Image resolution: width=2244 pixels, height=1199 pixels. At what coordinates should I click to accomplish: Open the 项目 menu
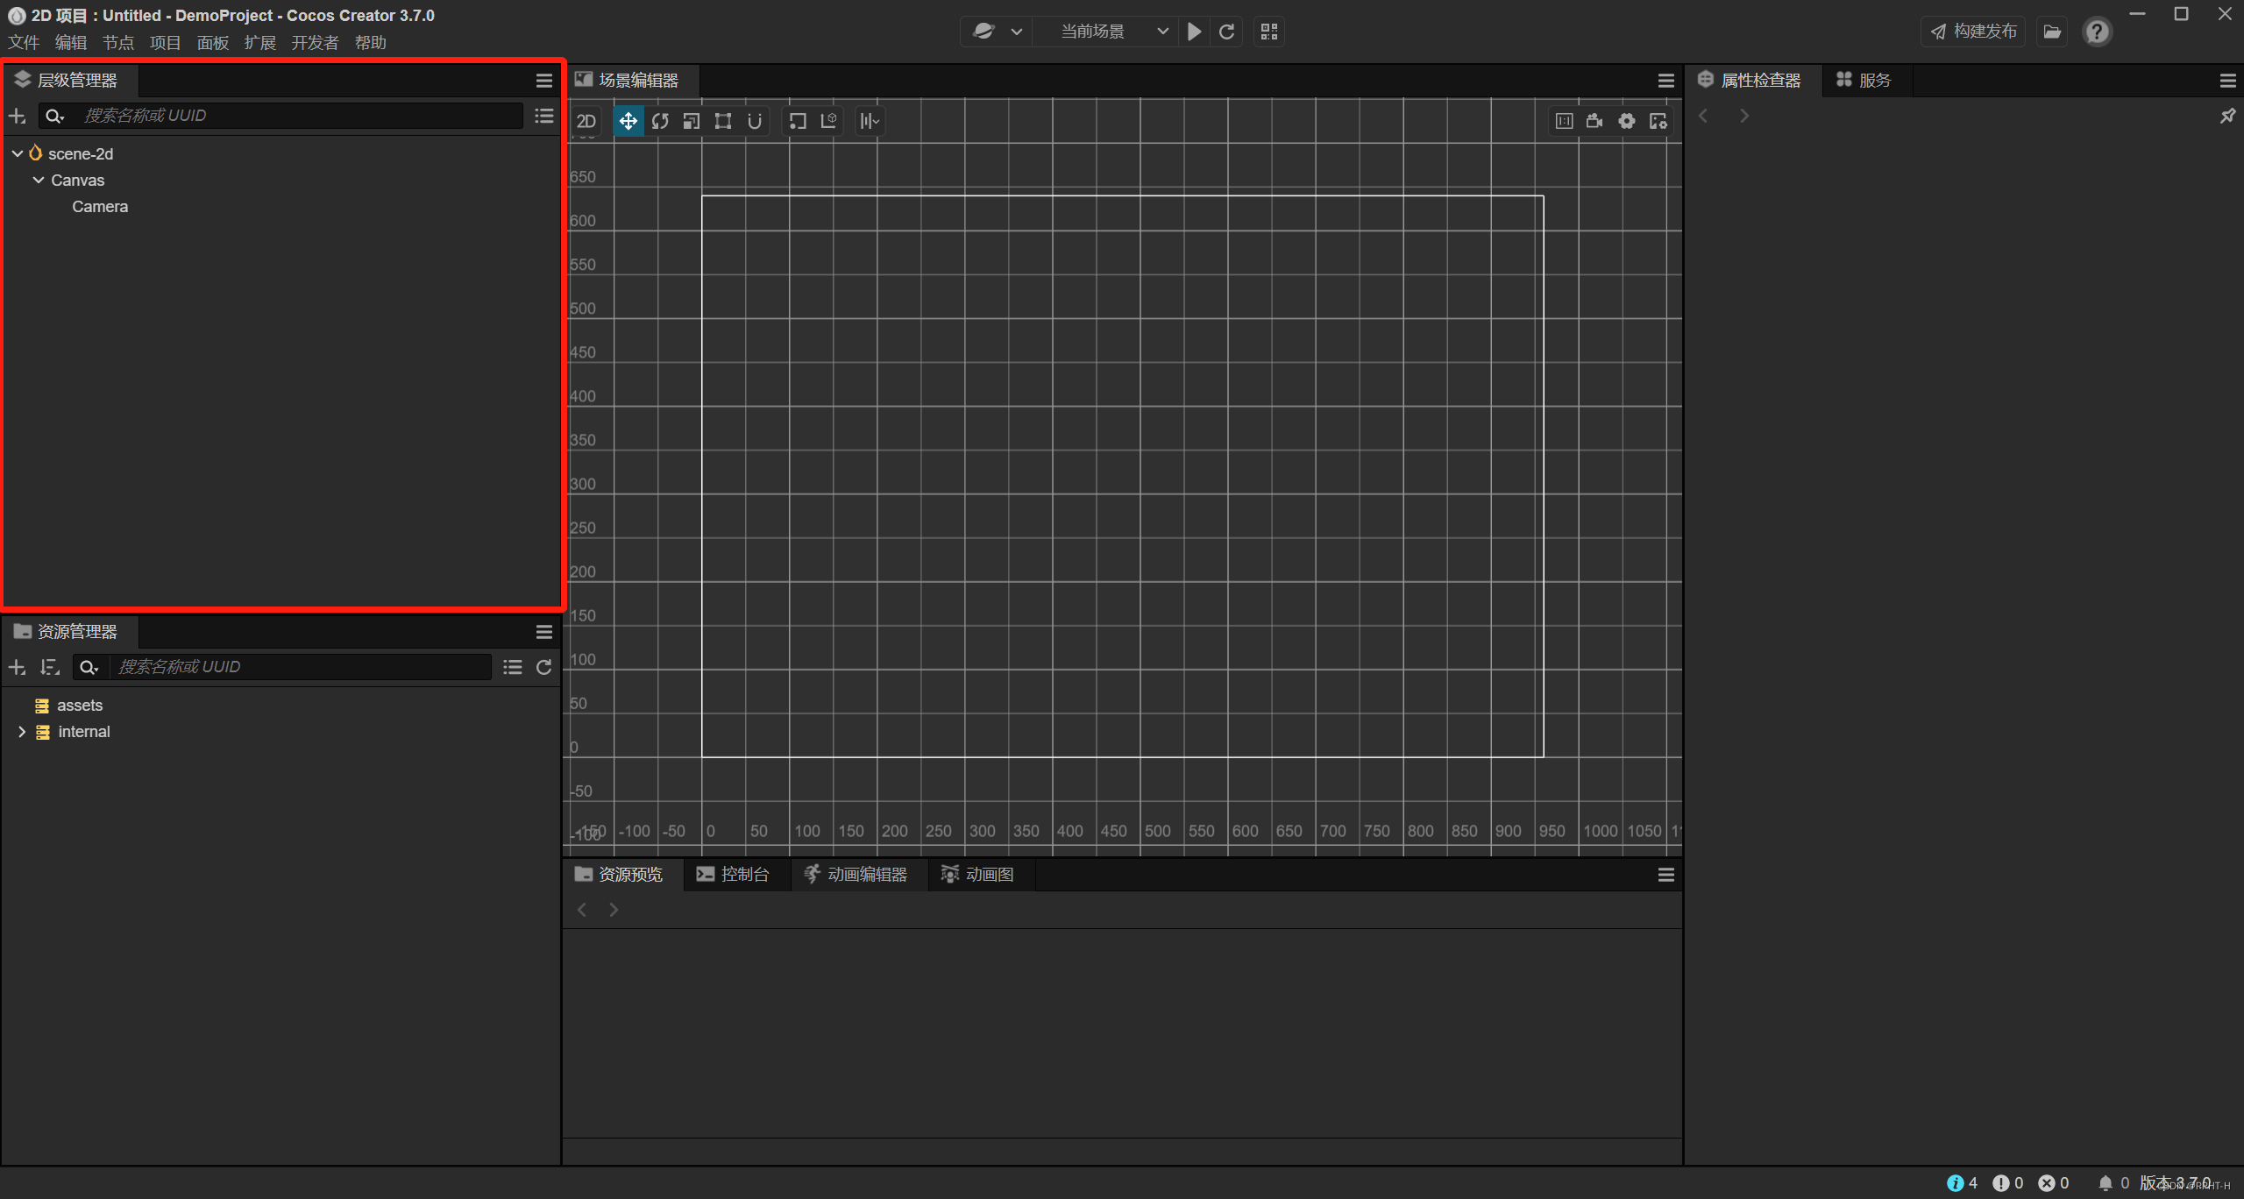(x=165, y=43)
